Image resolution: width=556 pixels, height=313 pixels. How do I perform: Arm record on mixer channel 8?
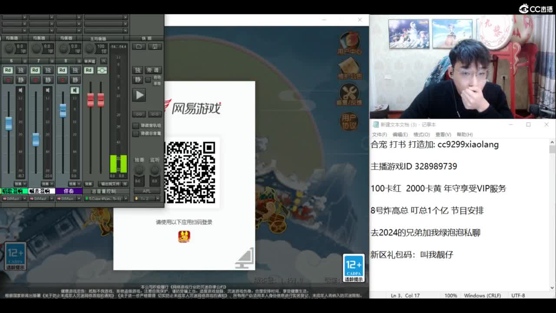click(62, 80)
